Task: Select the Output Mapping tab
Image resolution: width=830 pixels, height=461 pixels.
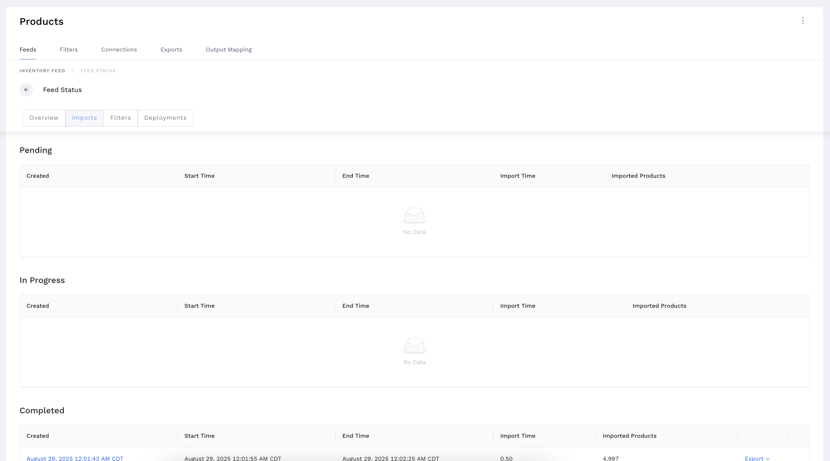Action: click(229, 50)
